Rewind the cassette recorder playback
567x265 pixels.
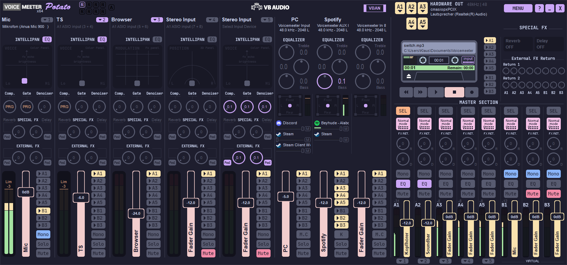point(406,92)
